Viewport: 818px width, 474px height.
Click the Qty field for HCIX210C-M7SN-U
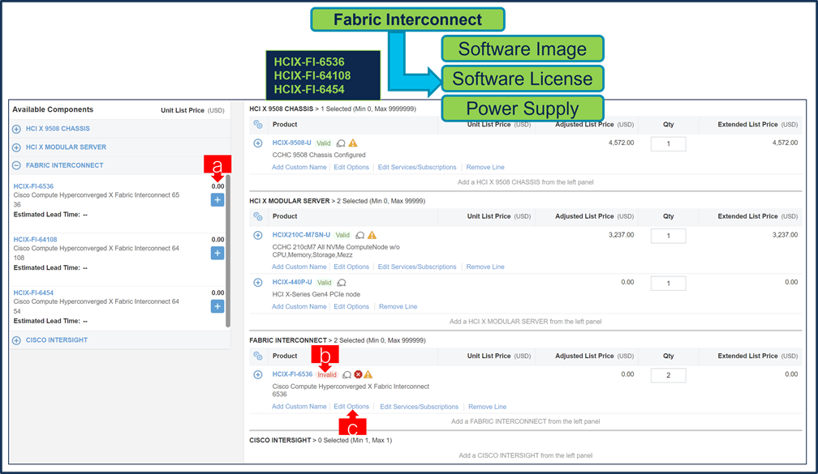[x=669, y=236]
